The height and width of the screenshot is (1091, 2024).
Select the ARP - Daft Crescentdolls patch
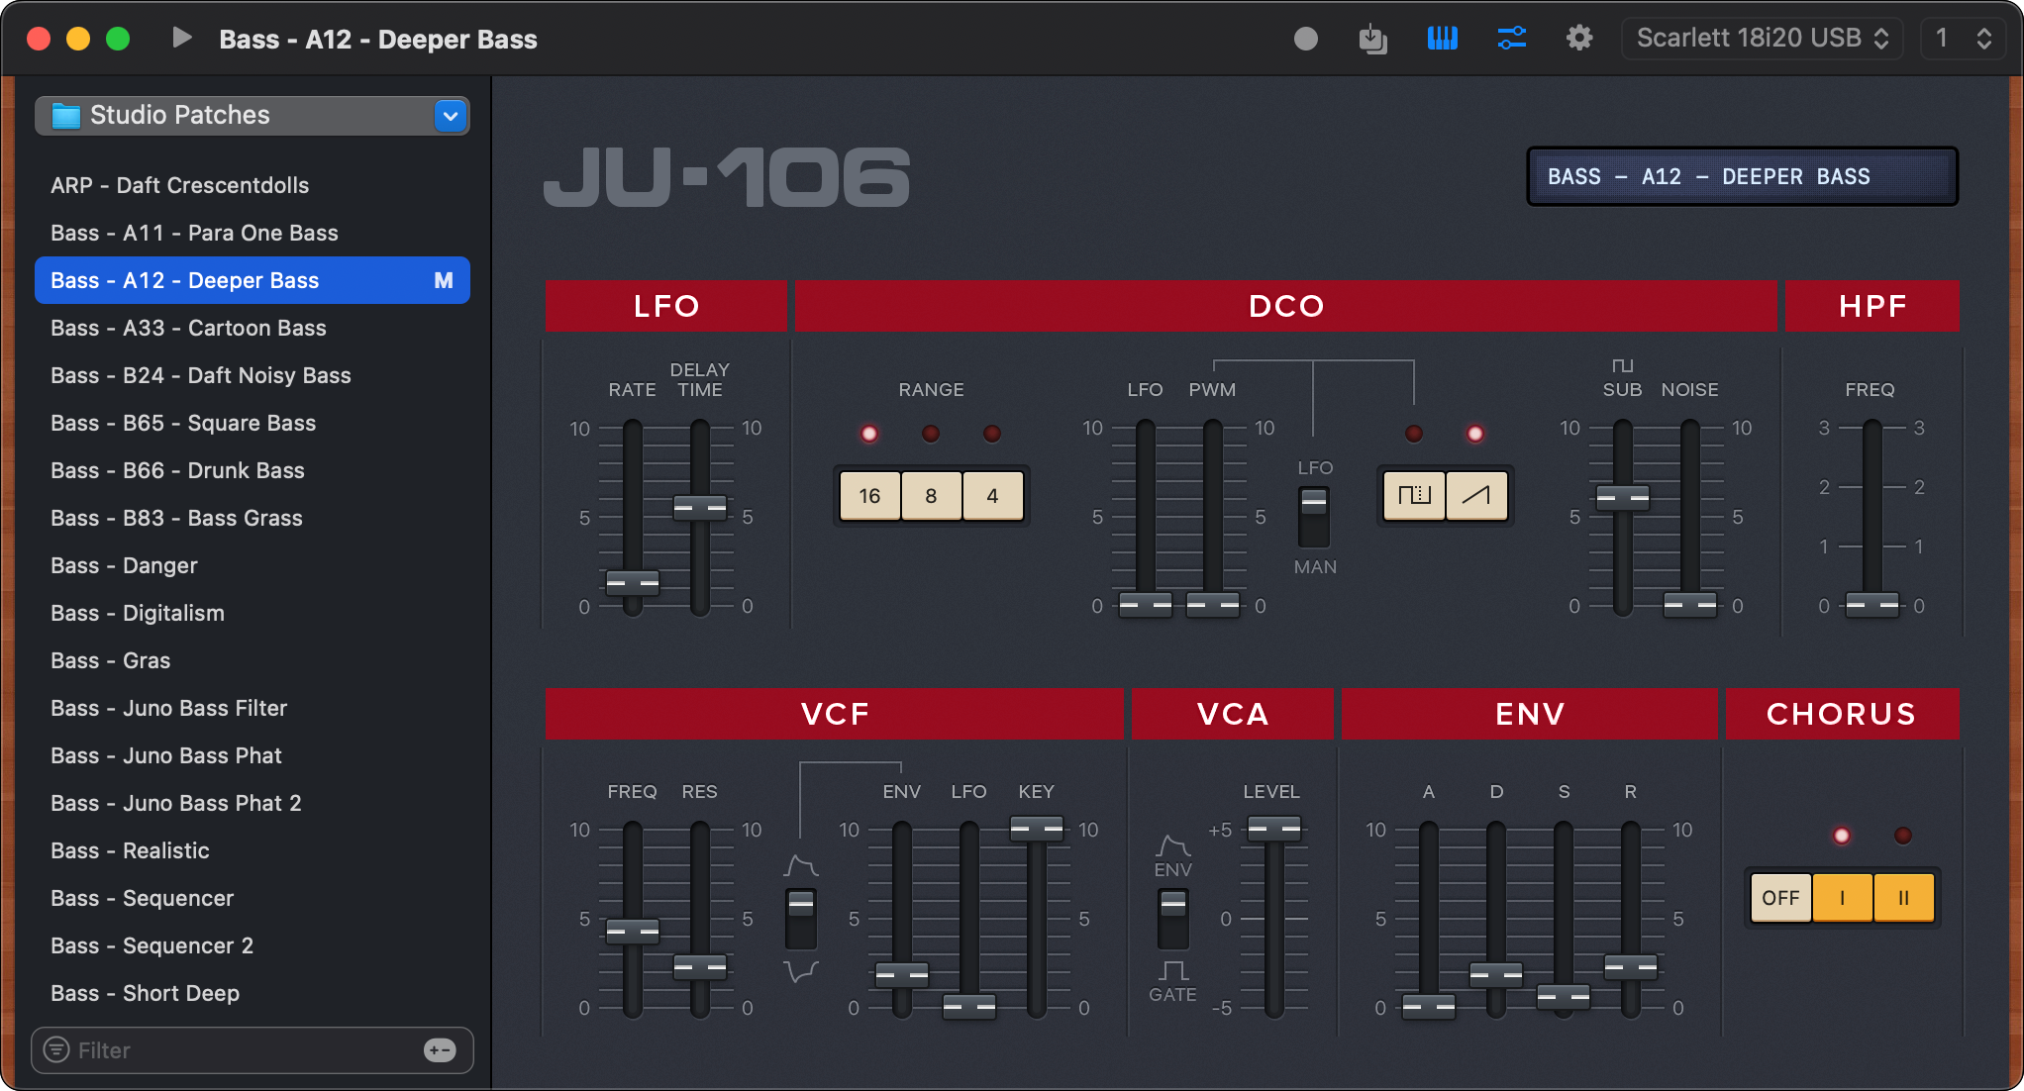tap(179, 185)
